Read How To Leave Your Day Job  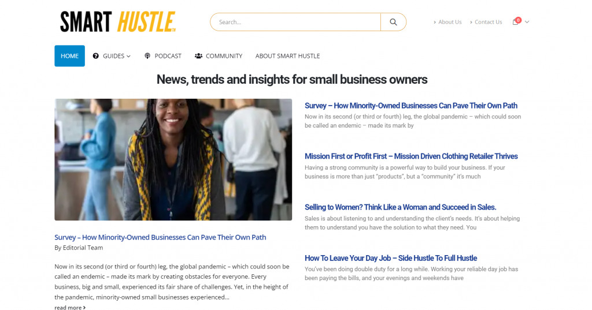390,258
